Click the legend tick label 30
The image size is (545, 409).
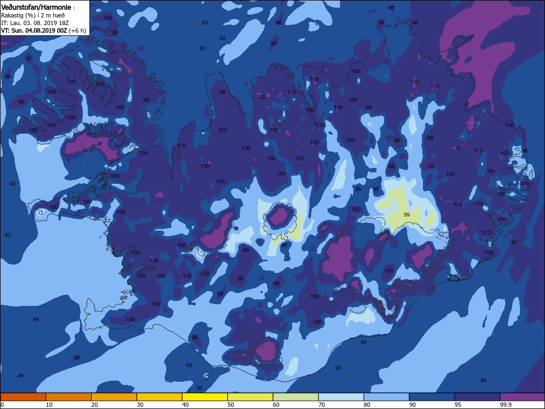coord(140,405)
